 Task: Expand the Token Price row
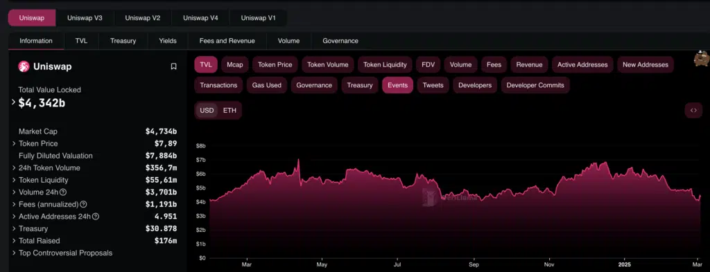click(x=14, y=143)
